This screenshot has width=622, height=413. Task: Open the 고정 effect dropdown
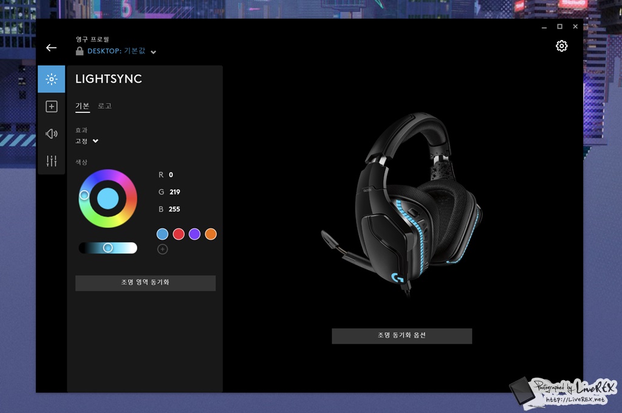pos(87,141)
